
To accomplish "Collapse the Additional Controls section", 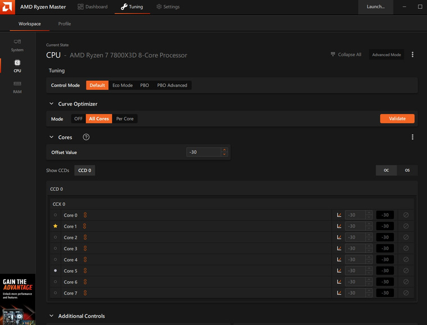I will [x=51, y=316].
